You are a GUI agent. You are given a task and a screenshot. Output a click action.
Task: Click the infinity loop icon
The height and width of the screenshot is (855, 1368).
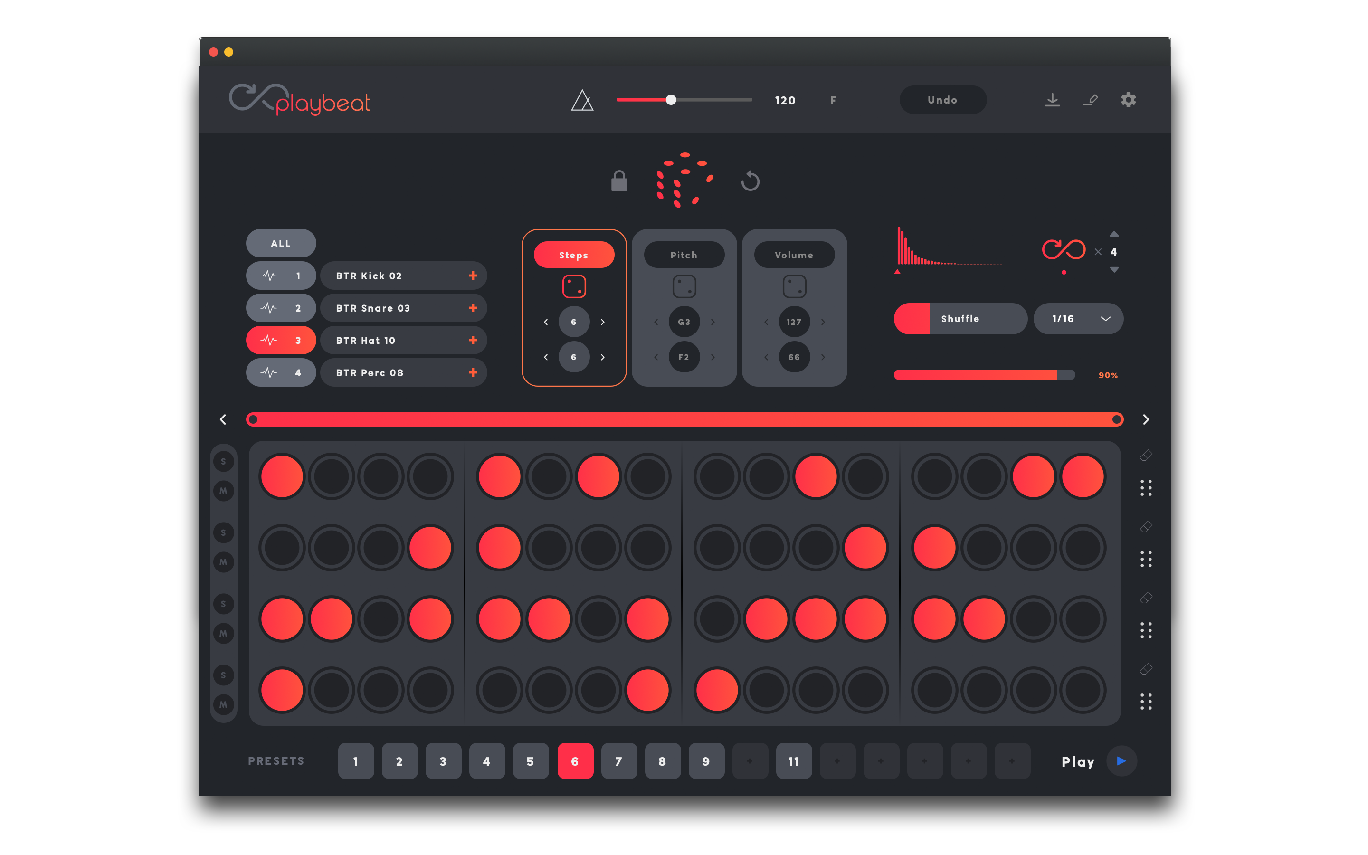coord(1064,249)
